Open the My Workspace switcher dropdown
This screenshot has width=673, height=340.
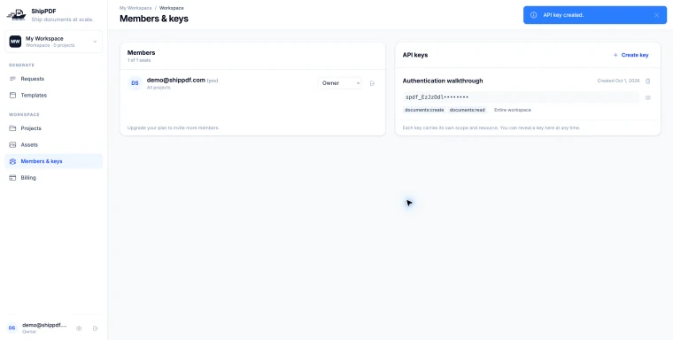(x=54, y=42)
